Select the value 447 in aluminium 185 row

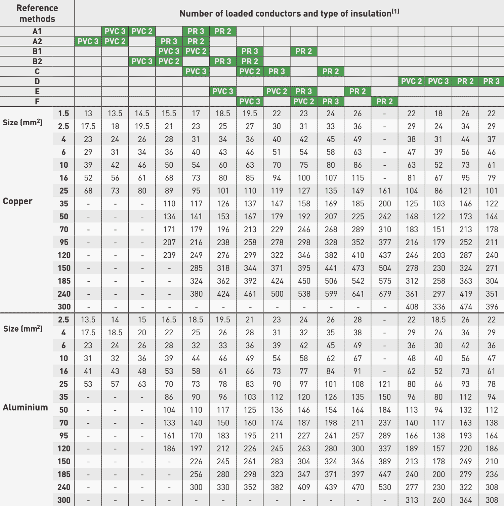[x=385, y=474]
